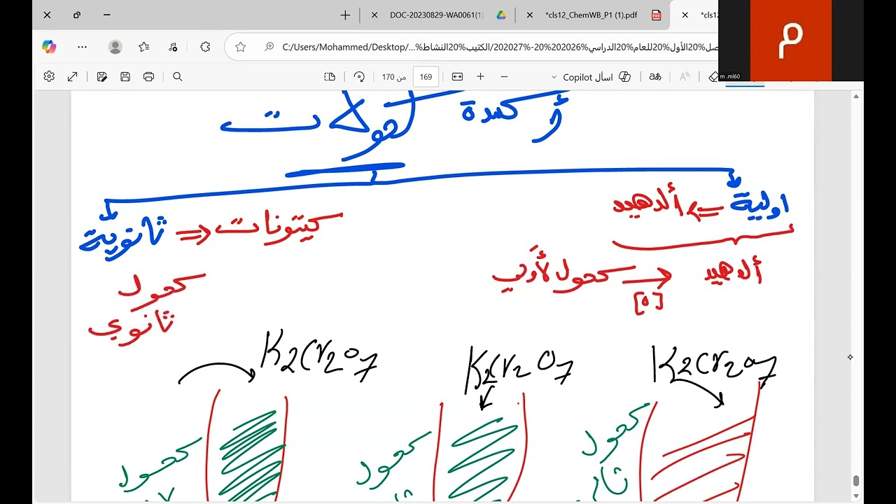
Task: Enter PDF full screen mode
Action: click(73, 77)
